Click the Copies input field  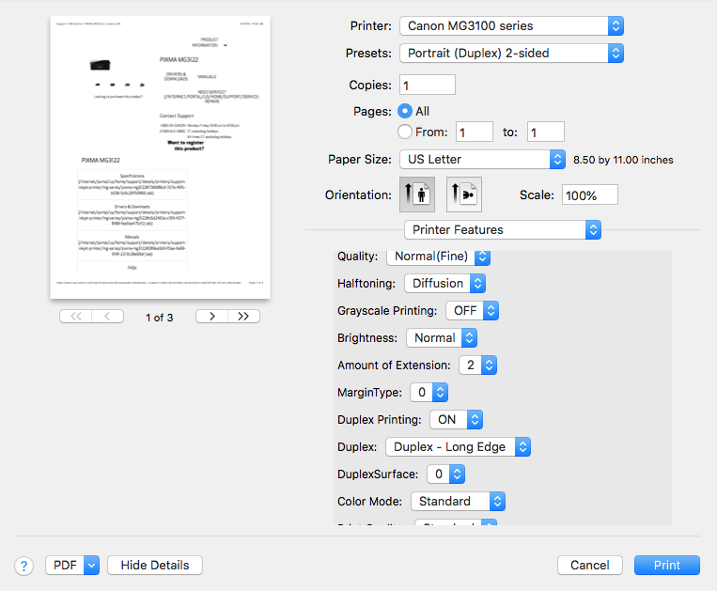(x=428, y=85)
